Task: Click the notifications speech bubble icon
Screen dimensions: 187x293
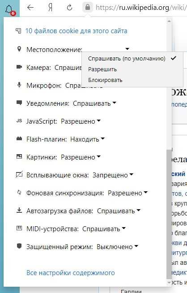Action: 19,103
